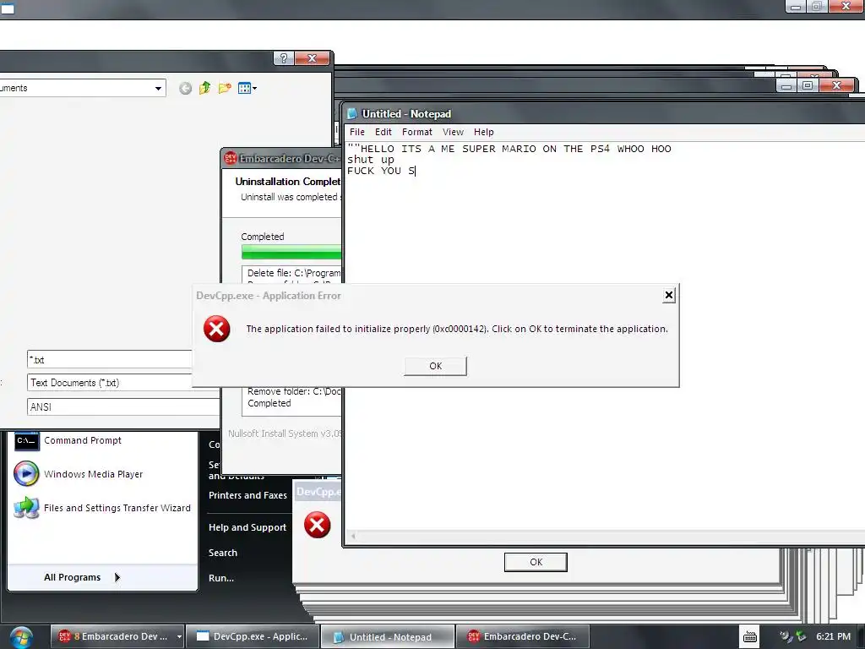Image resolution: width=865 pixels, height=649 pixels.
Task: Click OK in DevCpp.exe Application Error dialog
Action: click(x=435, y=366)
